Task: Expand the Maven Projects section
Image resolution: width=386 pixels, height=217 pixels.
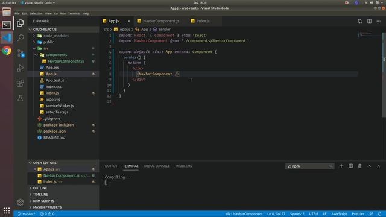Action: 63,207
